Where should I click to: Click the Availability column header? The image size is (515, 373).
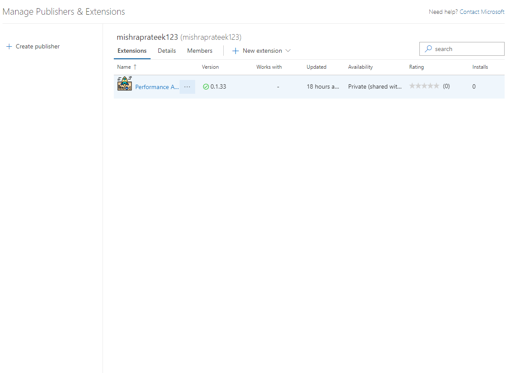tap(360, 67)
